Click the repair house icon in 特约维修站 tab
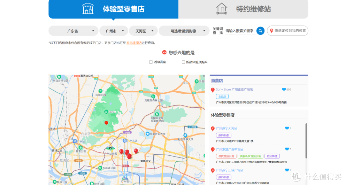The height and width of the screenshot is (185, 345). coord(222,9)
